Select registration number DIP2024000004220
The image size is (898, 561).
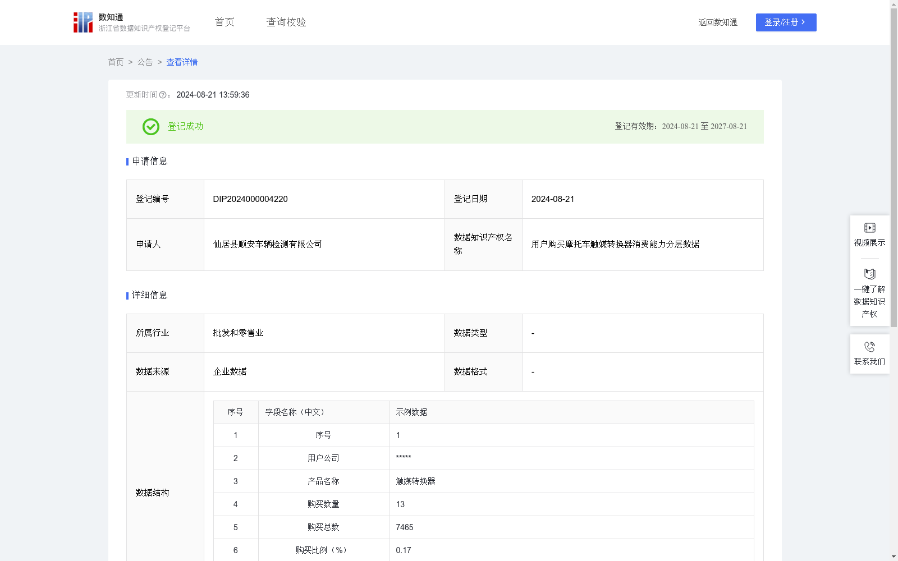click(250, 199)
